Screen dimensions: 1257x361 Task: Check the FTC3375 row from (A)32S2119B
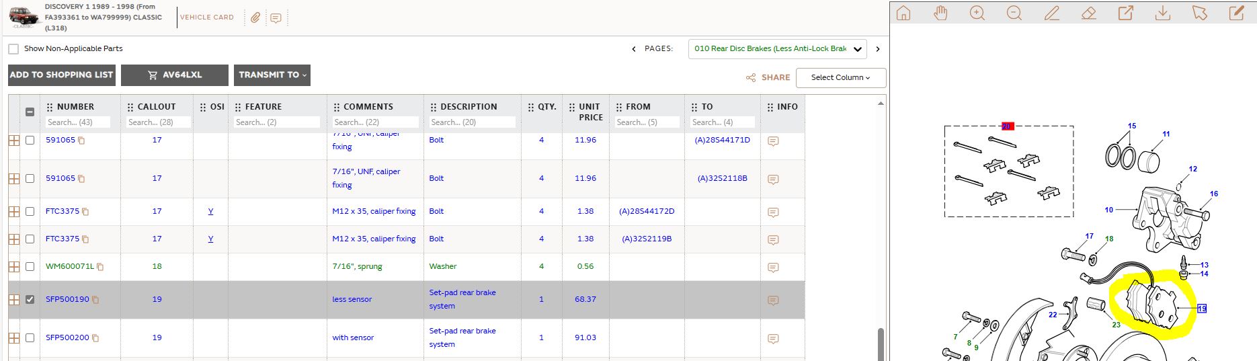tap(30, 239)
